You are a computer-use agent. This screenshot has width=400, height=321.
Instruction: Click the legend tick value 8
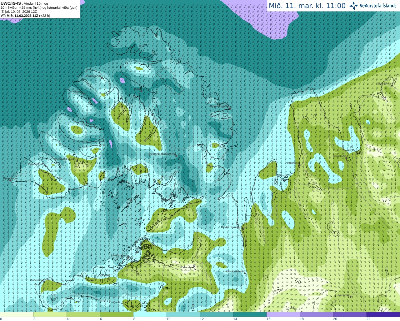click(134, 319)
